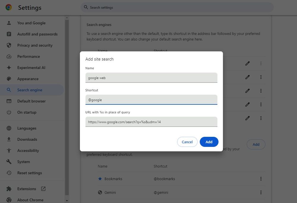Open the three-dot menu for Gemini row
The width and height of the screenshot is (297, 203).
261,192
